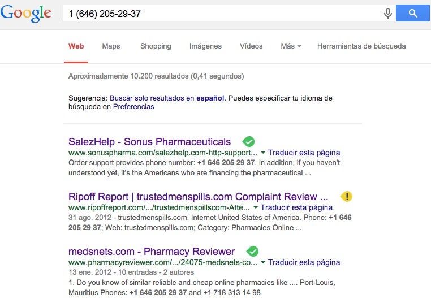Viewport: 431px width, 303px height.
Task: Select the Vídeos tab
Action: (x=251, y=46)
